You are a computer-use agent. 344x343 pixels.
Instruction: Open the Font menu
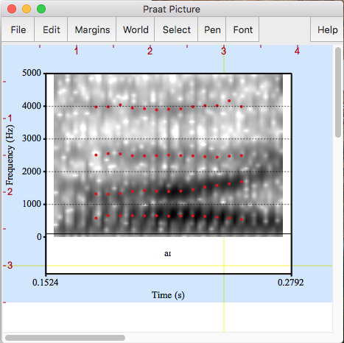coord(242,29)
